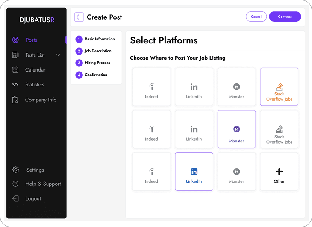Select Calendar menu label

click(35, 70)
